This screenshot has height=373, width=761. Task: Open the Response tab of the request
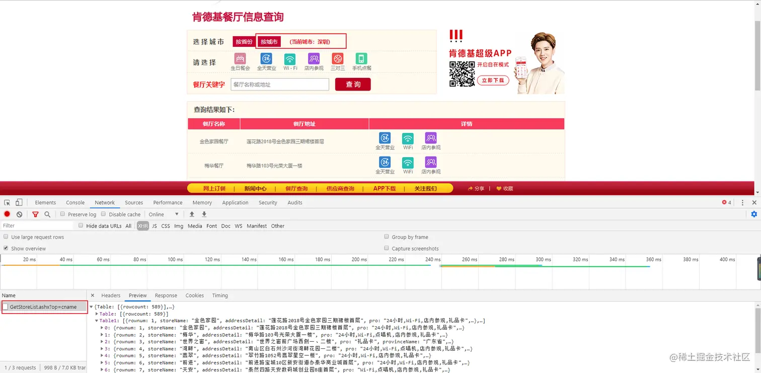point(166,295)
